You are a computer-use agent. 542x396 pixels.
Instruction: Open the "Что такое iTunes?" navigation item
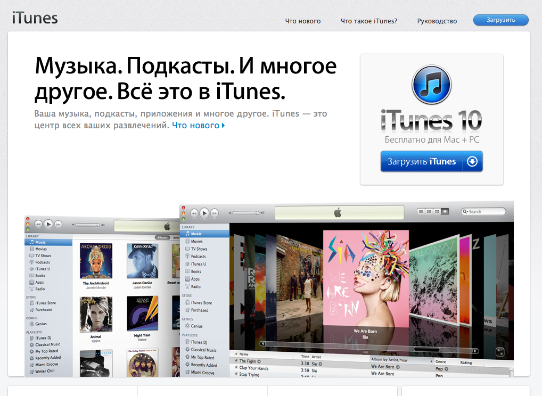coord(369,21)
